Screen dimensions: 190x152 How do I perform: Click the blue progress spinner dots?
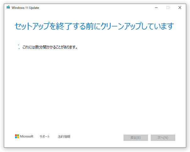(x=19, y=47)
